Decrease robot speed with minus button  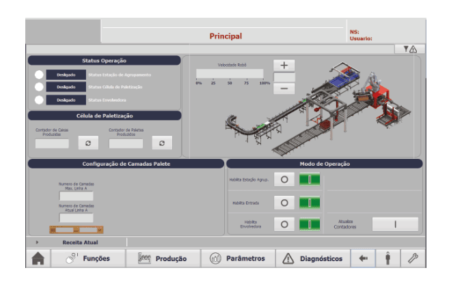pos(284,89)
